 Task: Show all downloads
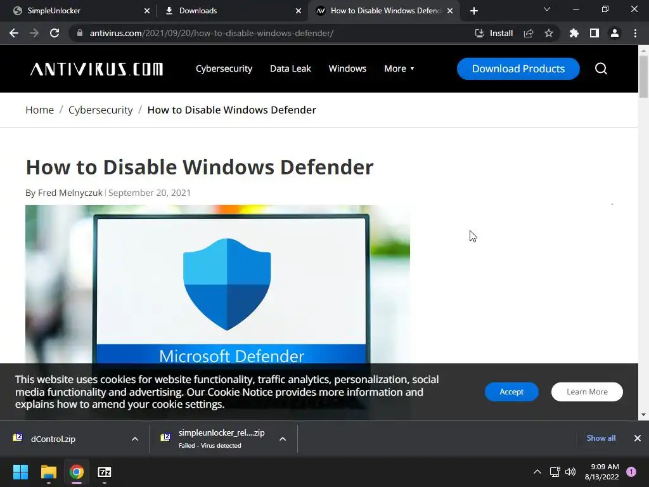(601, 438)
